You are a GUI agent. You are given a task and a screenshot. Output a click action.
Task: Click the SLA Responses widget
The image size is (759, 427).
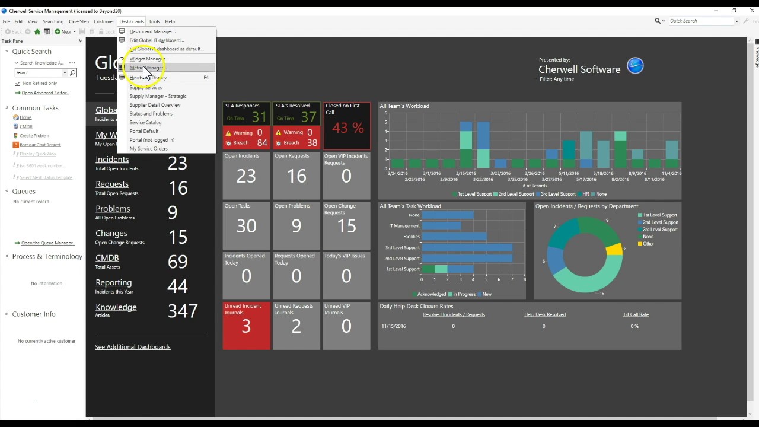pos(246,126)
